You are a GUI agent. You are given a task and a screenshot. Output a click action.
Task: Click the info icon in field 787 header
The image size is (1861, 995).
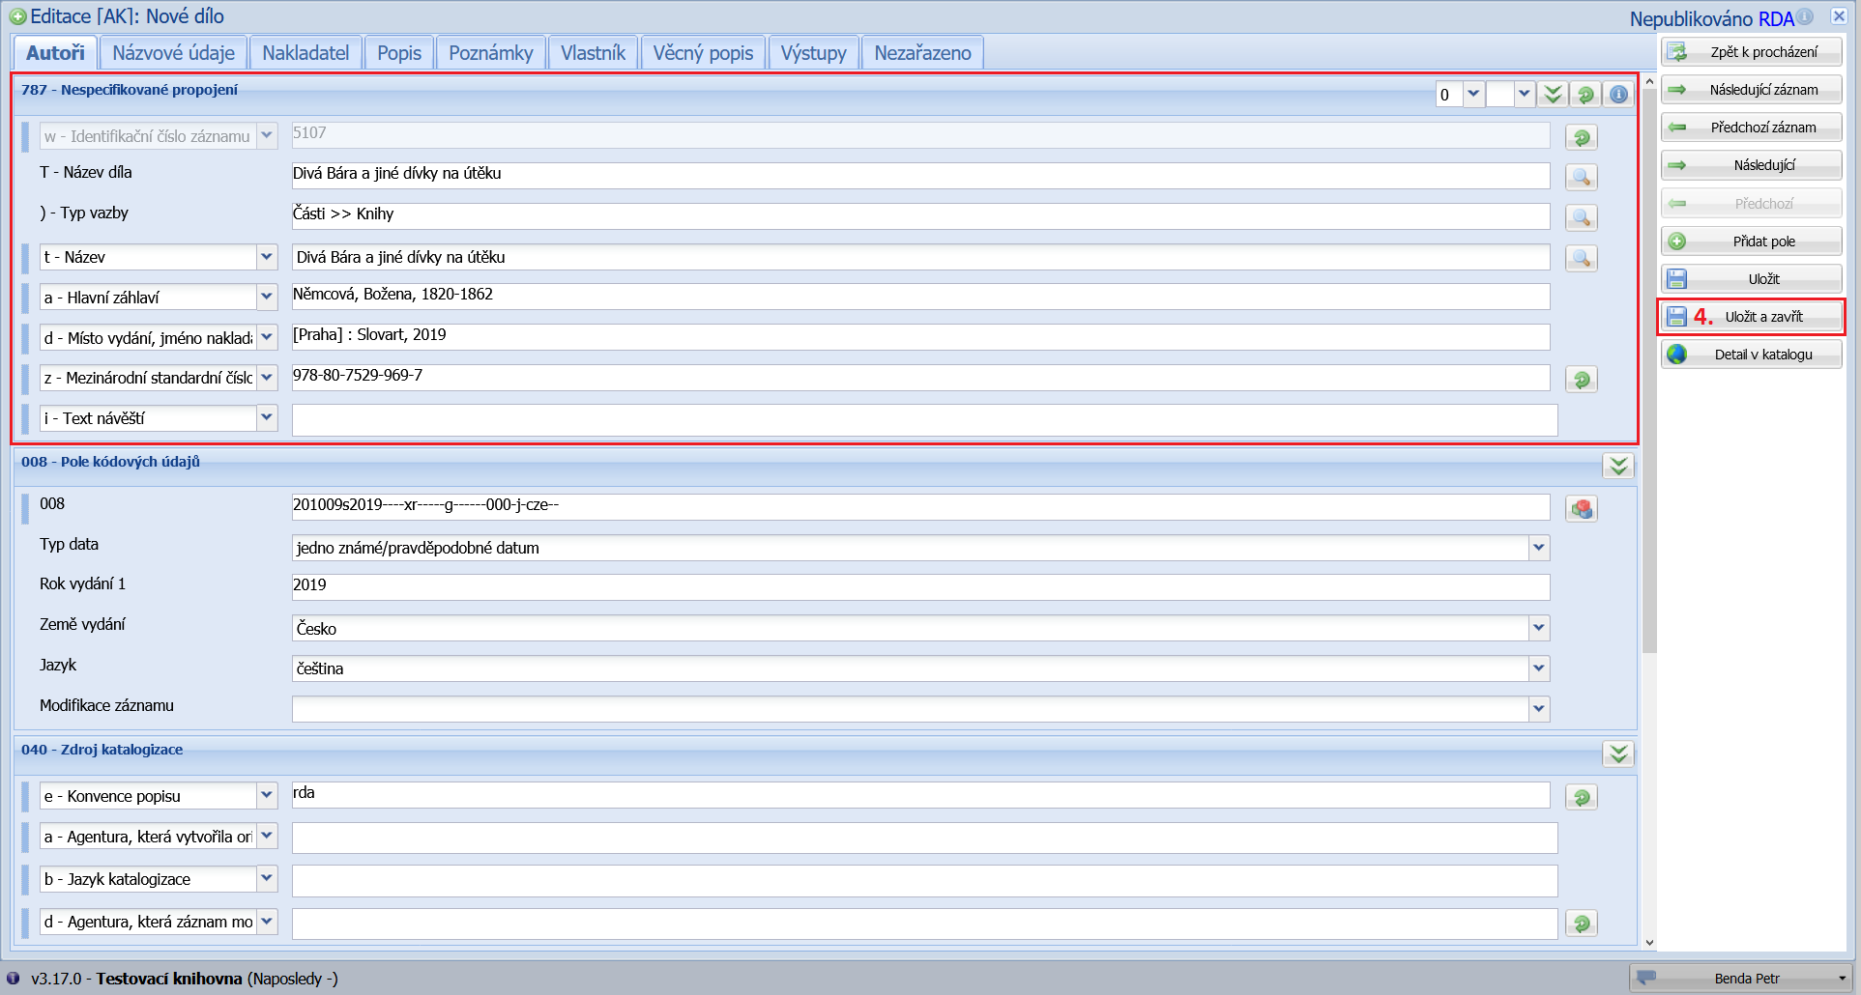click(1618, 95)
